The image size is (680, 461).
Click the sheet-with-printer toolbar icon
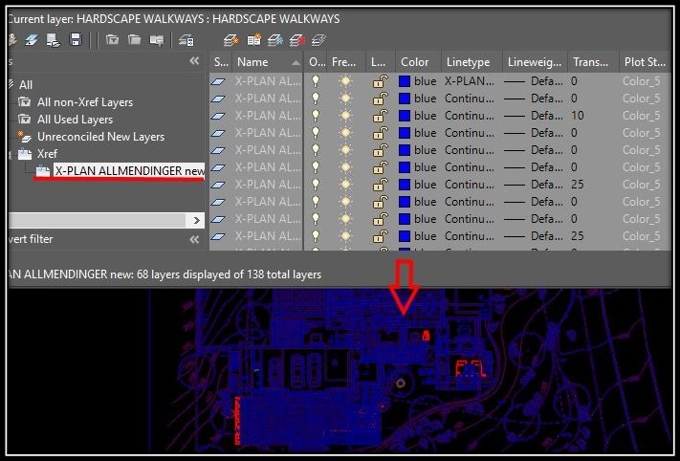pos(53,40)
